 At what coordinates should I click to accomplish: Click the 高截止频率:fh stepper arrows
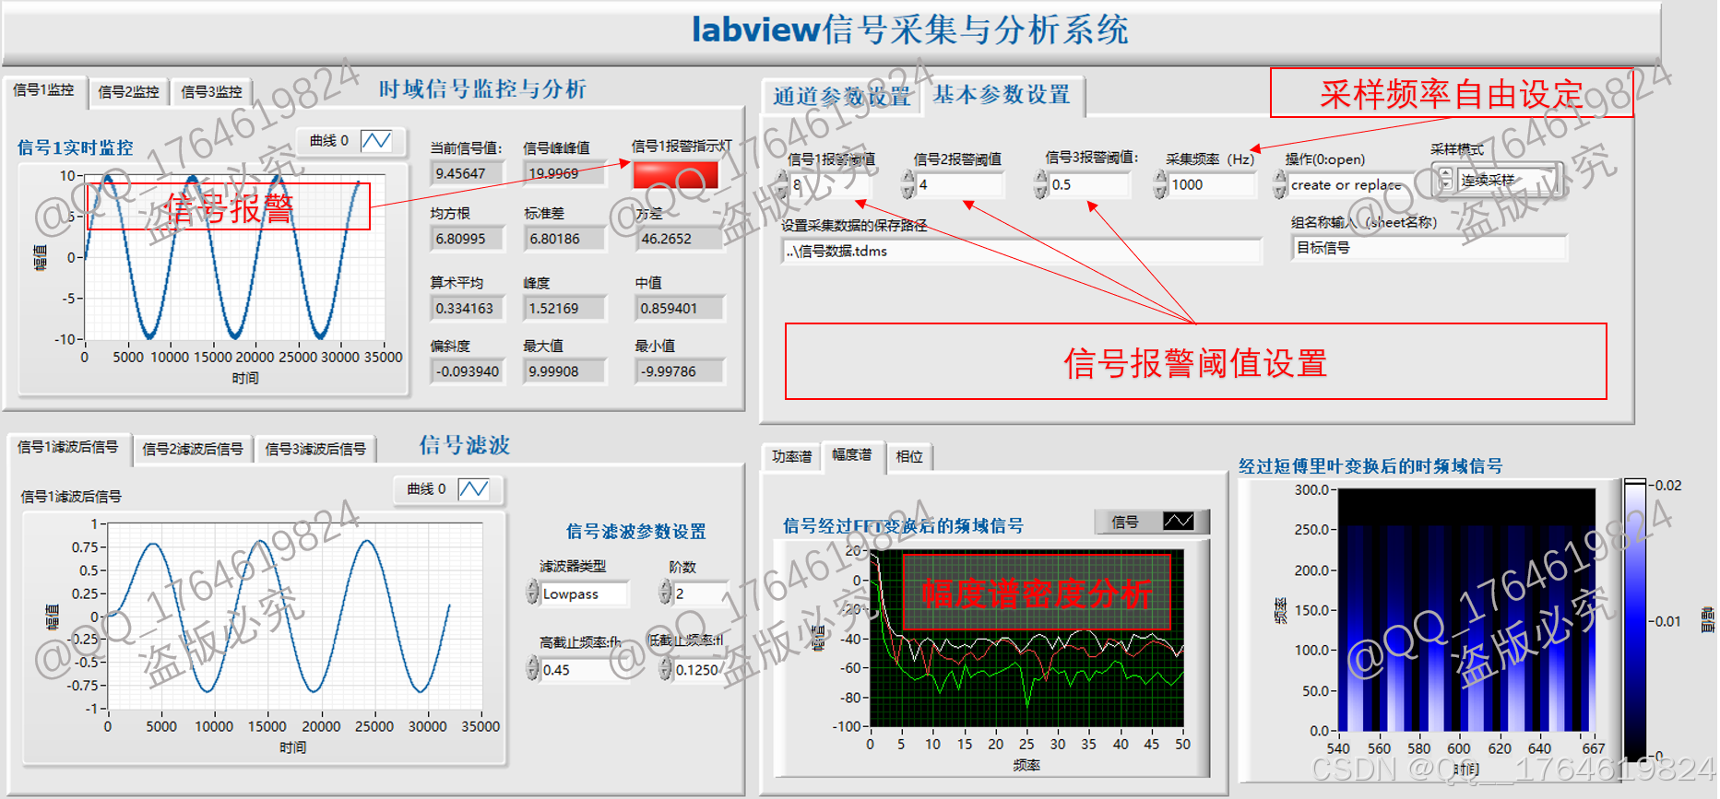tap(532, 669)
